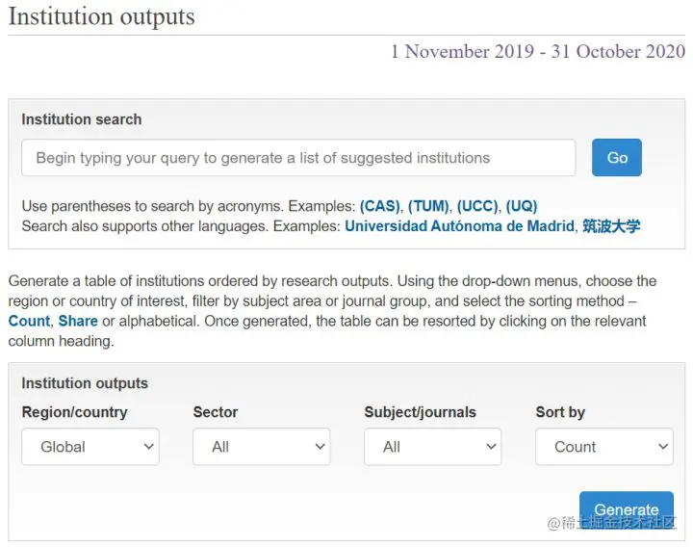
Task: Expand the Region/country dropdown showing Global
Action: tap(90, 447)
